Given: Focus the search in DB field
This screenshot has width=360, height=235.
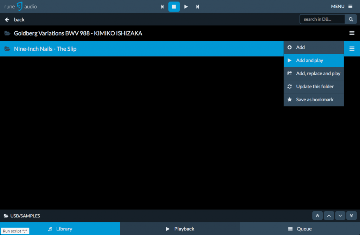Looking at the screenshot, I should 322,19.
